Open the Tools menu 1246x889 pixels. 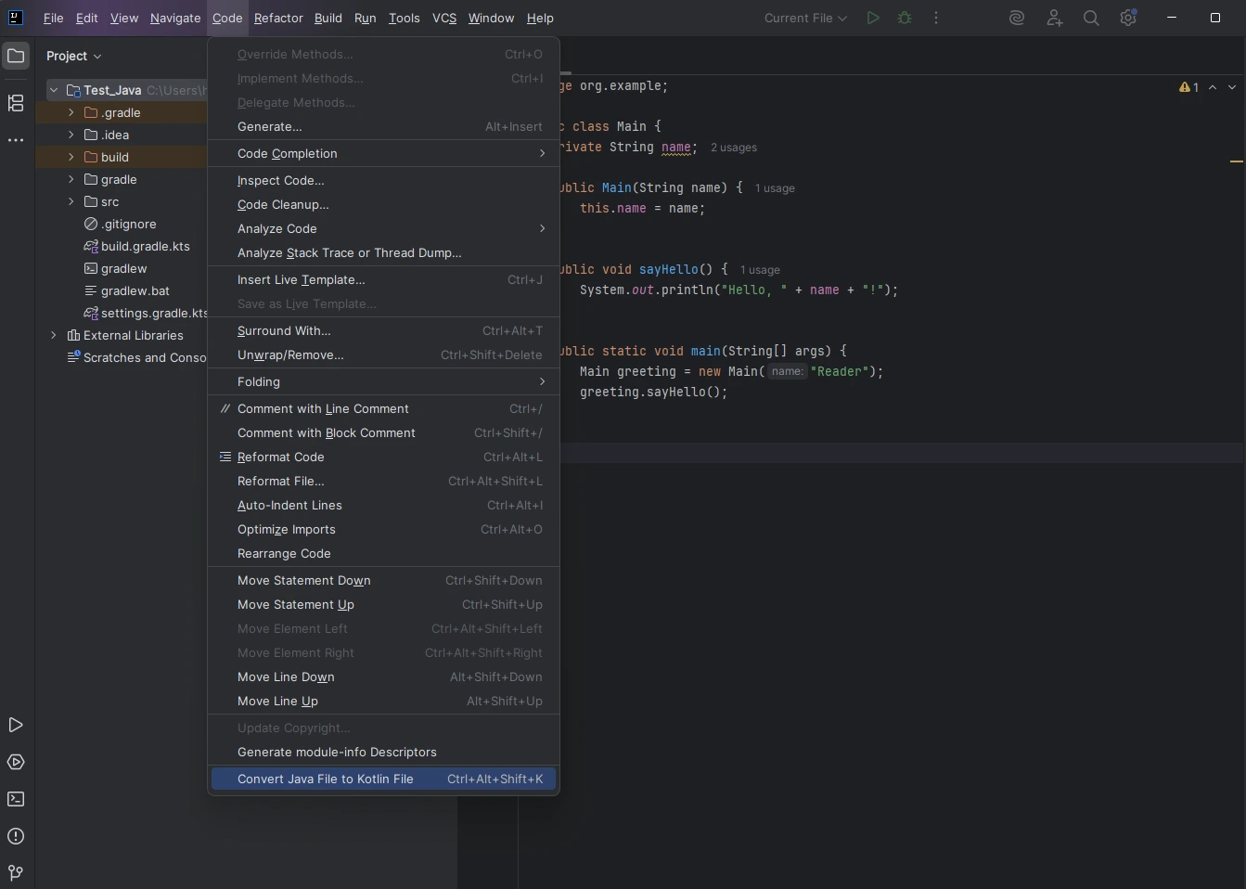point(404,18)
